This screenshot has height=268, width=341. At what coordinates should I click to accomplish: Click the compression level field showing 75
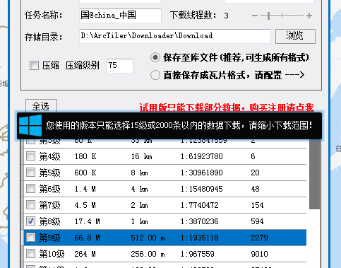[120, 66]
